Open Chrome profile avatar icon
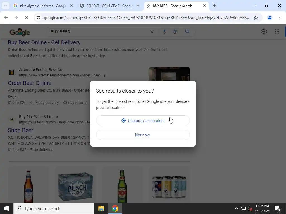This screenshot has width=286, height=214. 270,18
